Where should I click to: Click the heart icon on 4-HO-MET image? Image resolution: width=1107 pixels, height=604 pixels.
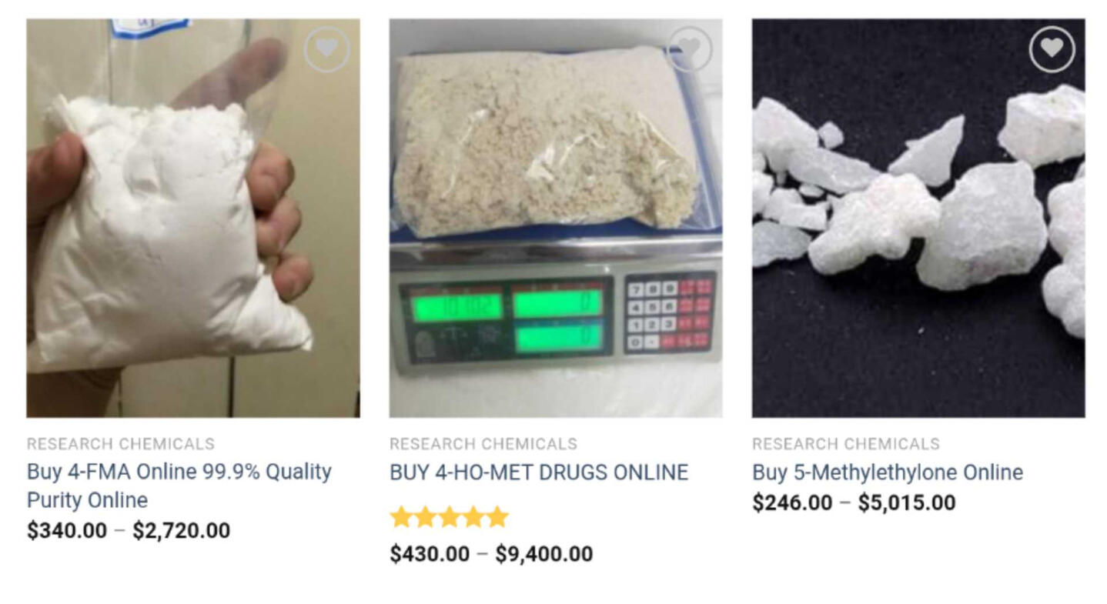[689, 50]
